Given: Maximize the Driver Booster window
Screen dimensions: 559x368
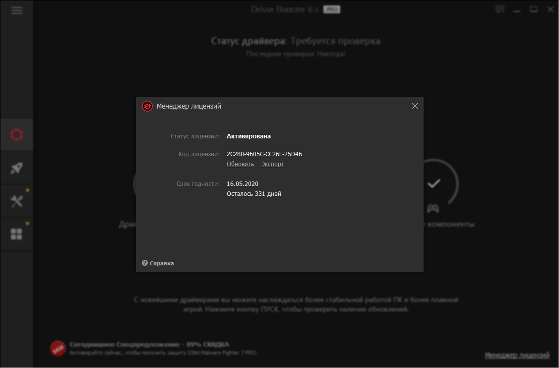Looking at the screenshot, I should point(533,9).
